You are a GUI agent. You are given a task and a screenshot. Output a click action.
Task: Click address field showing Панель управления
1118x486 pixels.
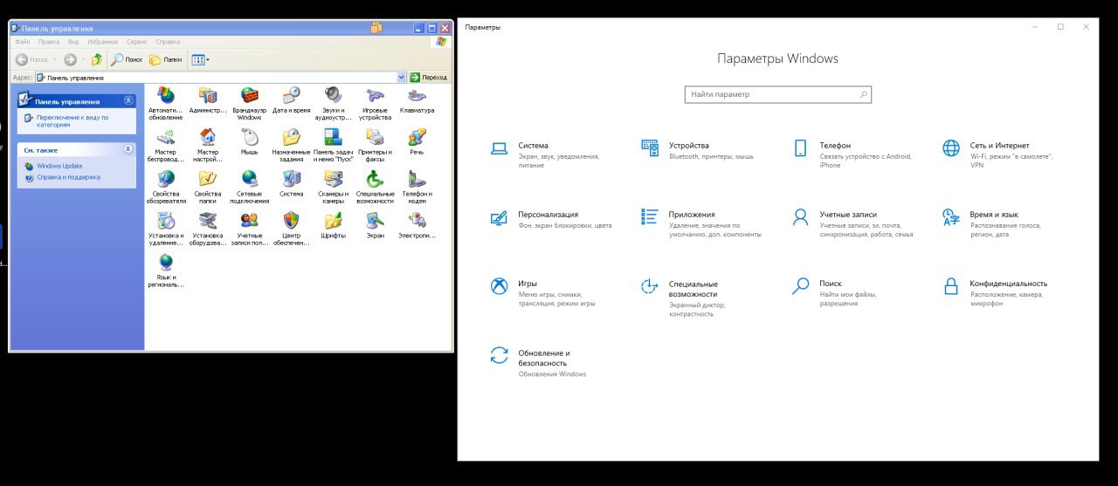[216, 77]
